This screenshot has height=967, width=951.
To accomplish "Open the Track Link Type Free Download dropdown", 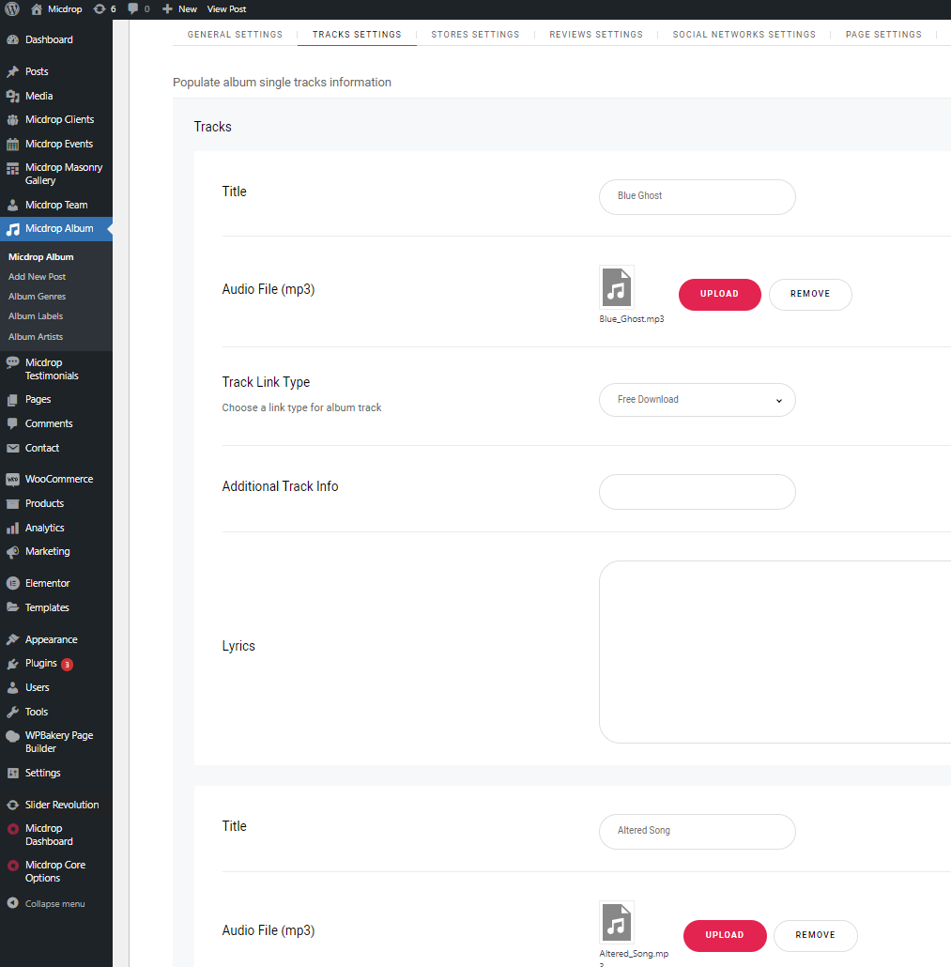I will pyautogui.click(x=697, y=400).
